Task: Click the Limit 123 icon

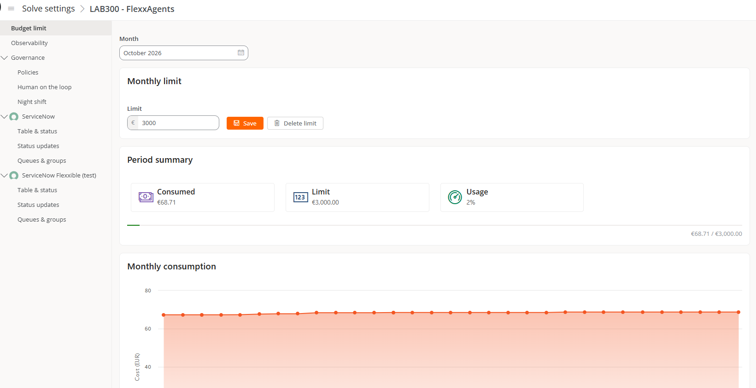Action: 300,197
